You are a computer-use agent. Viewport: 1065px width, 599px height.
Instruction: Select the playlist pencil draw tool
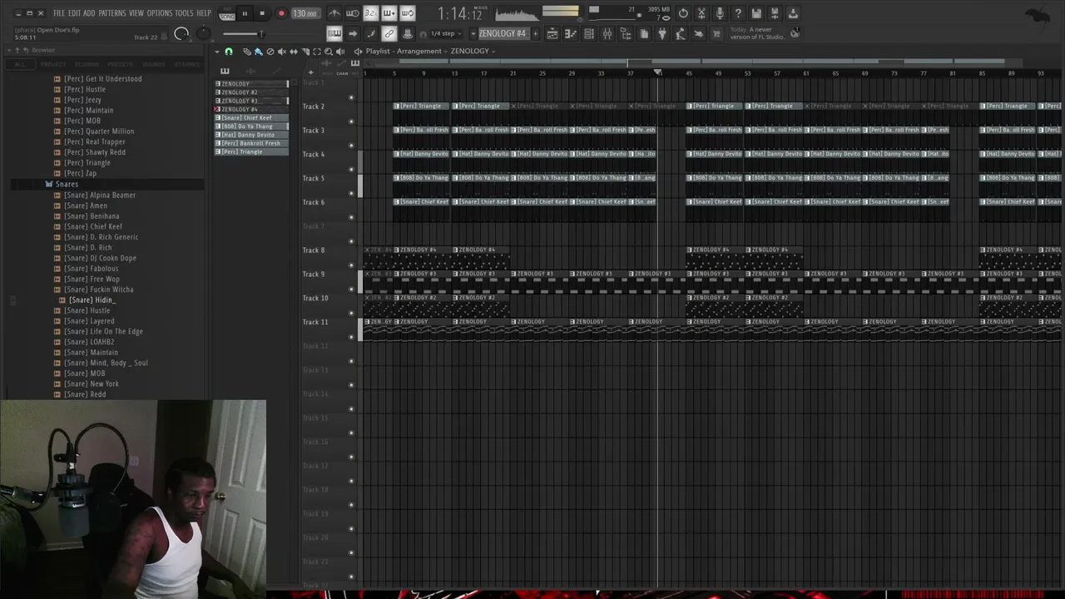247,52
